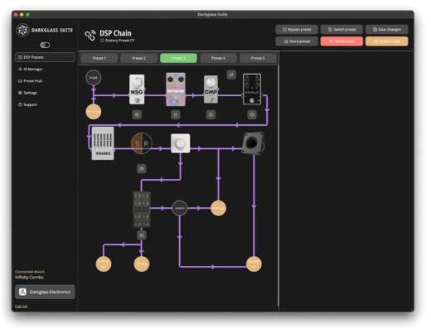Switch to Preset 2 tab
Viewport: 431px width, 328px height.
click(x=138, y=58)
